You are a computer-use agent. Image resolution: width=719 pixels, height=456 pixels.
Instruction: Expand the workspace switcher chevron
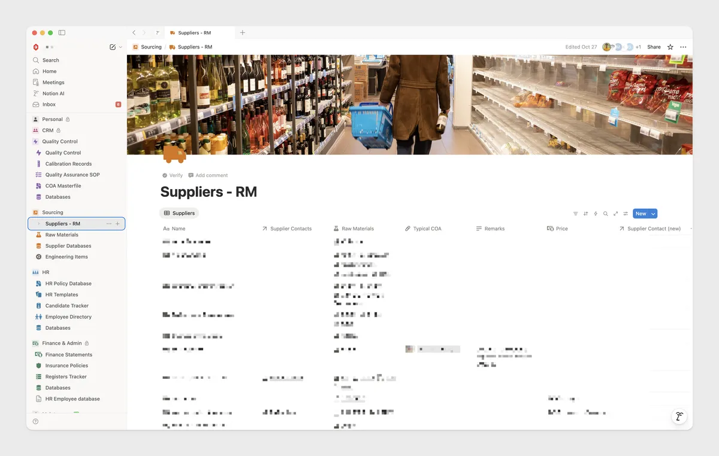pyautogui.click(x=120, y=47)
